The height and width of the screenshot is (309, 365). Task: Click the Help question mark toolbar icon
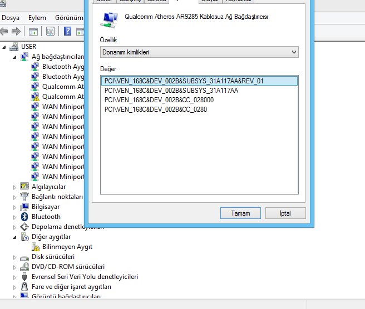(x=67, y=31)
